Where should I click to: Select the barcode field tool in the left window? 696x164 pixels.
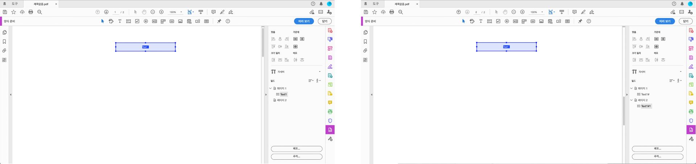[207, 21]
